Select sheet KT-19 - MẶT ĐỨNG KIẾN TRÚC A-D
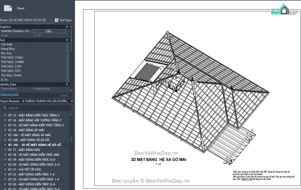This screenshot has height=190, width=301. click(x=32, y=159)
